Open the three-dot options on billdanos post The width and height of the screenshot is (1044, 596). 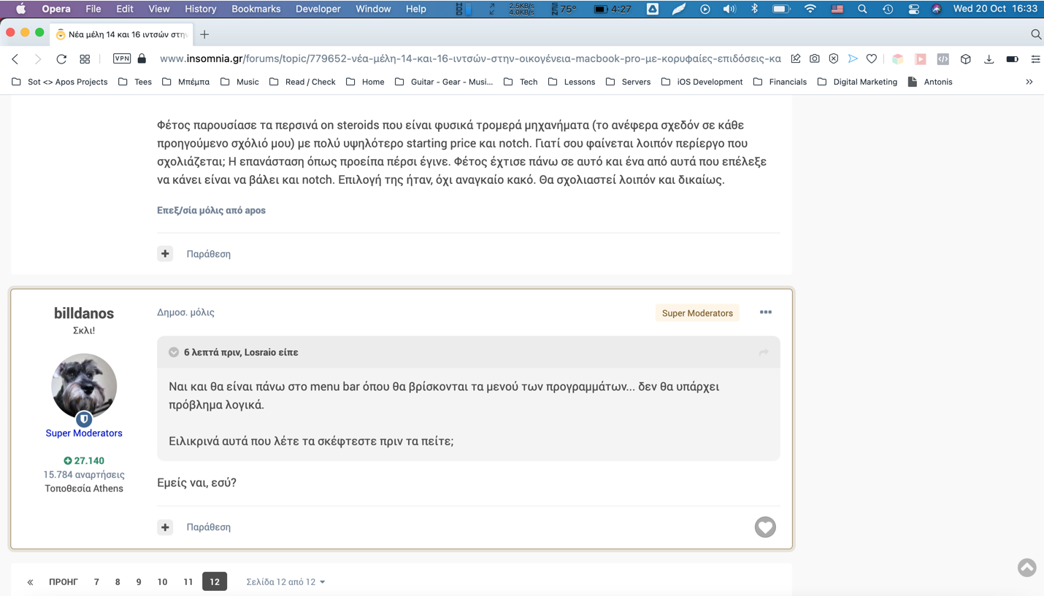(x=765, y=312)
